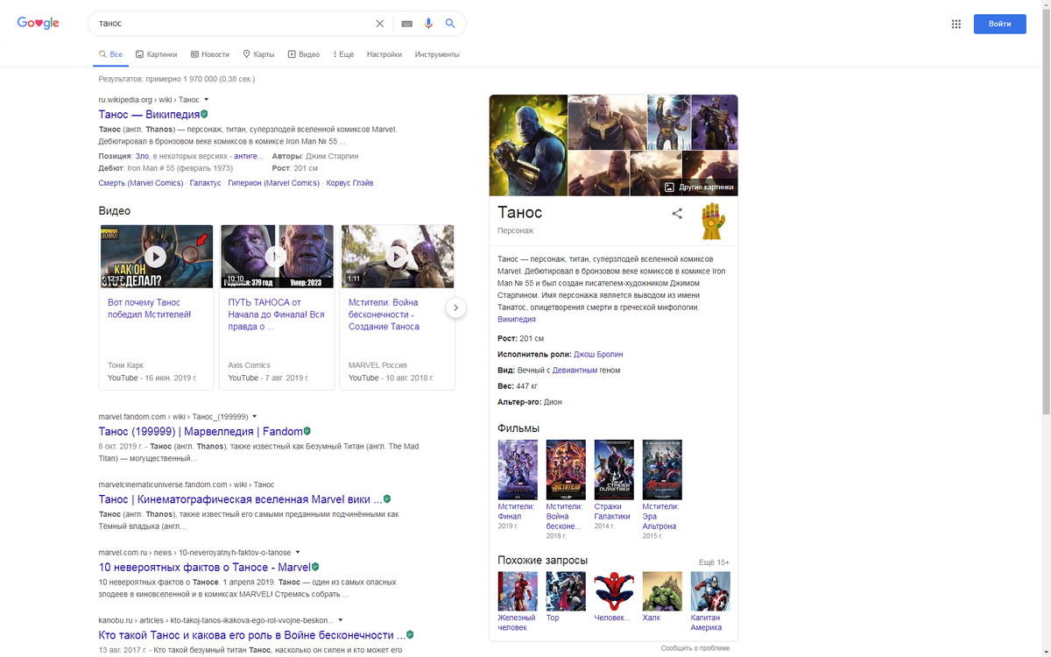The height and width of the screenshot is (657, 1051).
Task: Open Джим Старлин author link
Action: click(x=332, y=156)
